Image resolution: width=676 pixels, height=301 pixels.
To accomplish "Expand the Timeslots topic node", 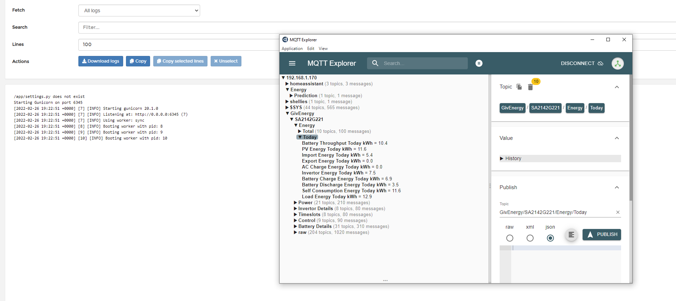I will point(296,215).
